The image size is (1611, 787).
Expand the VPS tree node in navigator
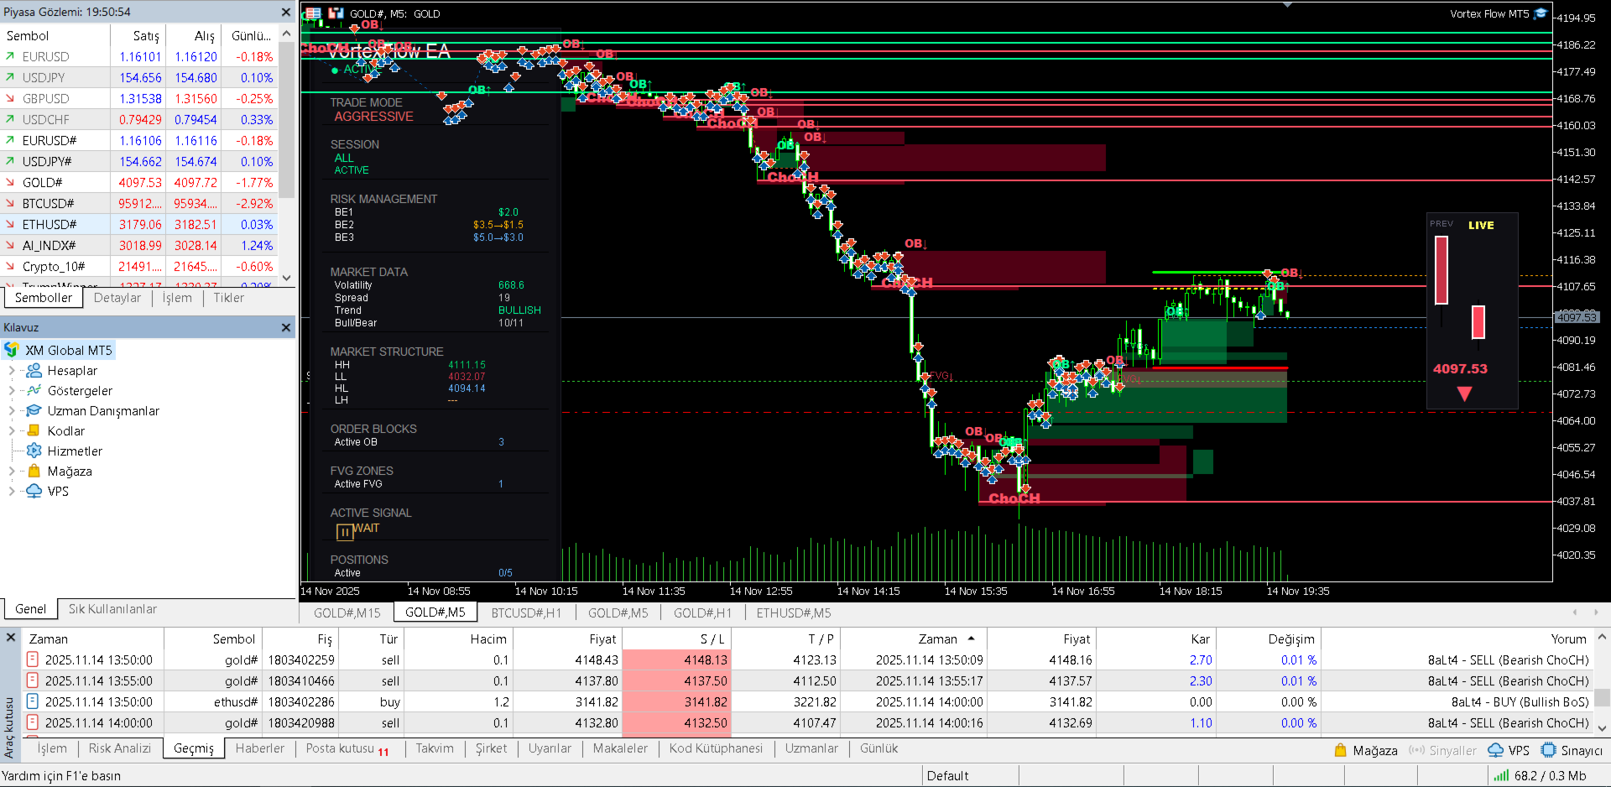coord(12,491)
